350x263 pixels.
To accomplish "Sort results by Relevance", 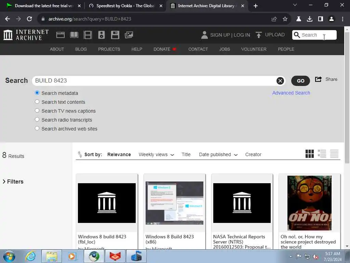I will pos(119,154).
